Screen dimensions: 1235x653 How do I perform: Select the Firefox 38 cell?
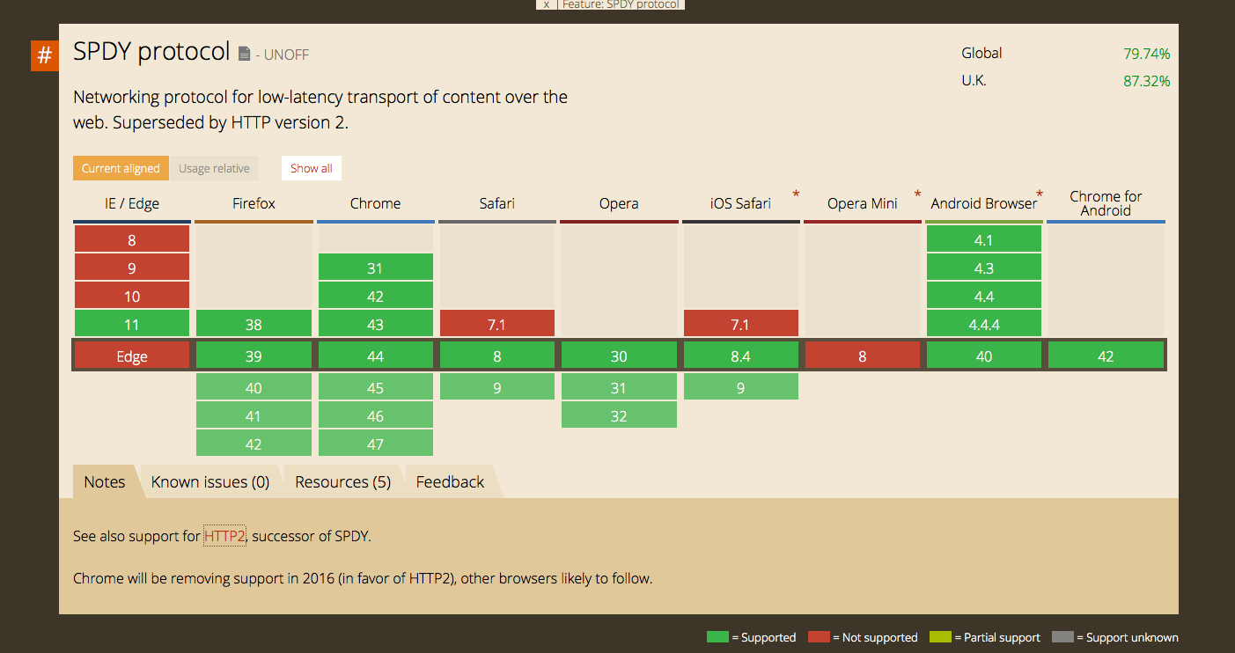(x=254, y=324)
